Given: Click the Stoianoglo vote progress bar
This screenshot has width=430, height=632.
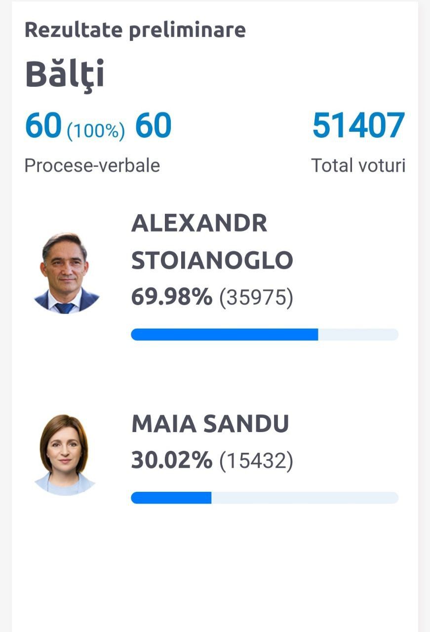Looking at the screenshot, I should [265, 334].
